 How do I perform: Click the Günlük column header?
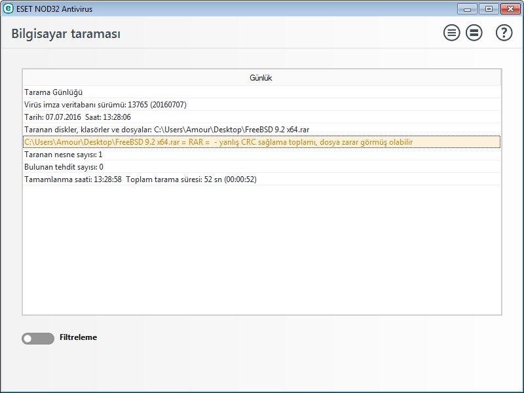click(x=261, y=78)
